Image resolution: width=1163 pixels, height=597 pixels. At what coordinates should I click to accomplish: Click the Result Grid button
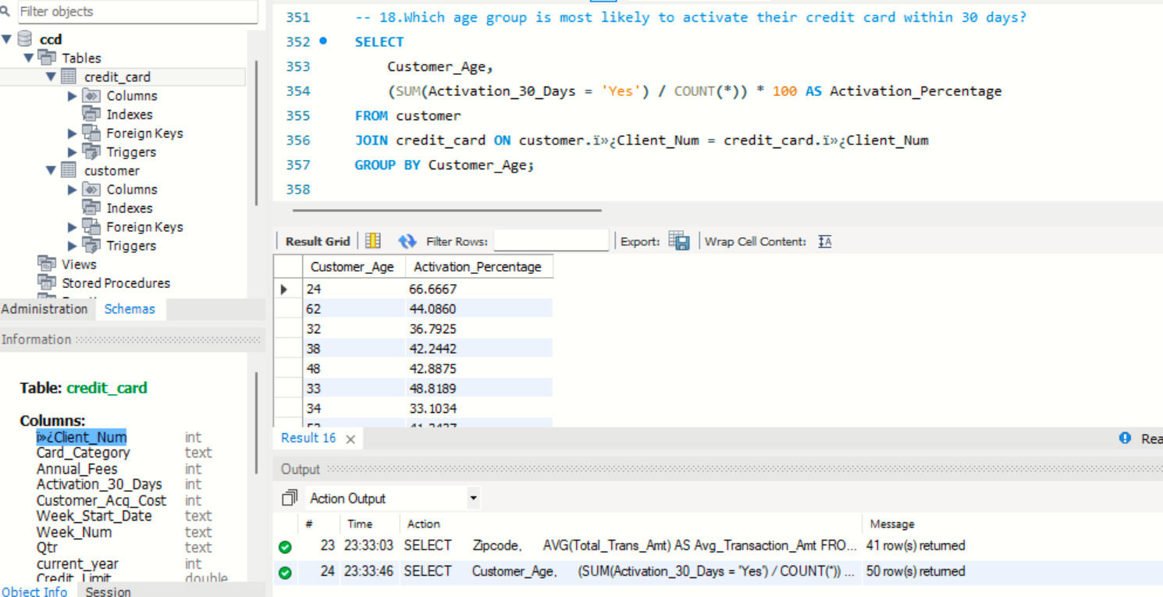(x=317, y=241)
